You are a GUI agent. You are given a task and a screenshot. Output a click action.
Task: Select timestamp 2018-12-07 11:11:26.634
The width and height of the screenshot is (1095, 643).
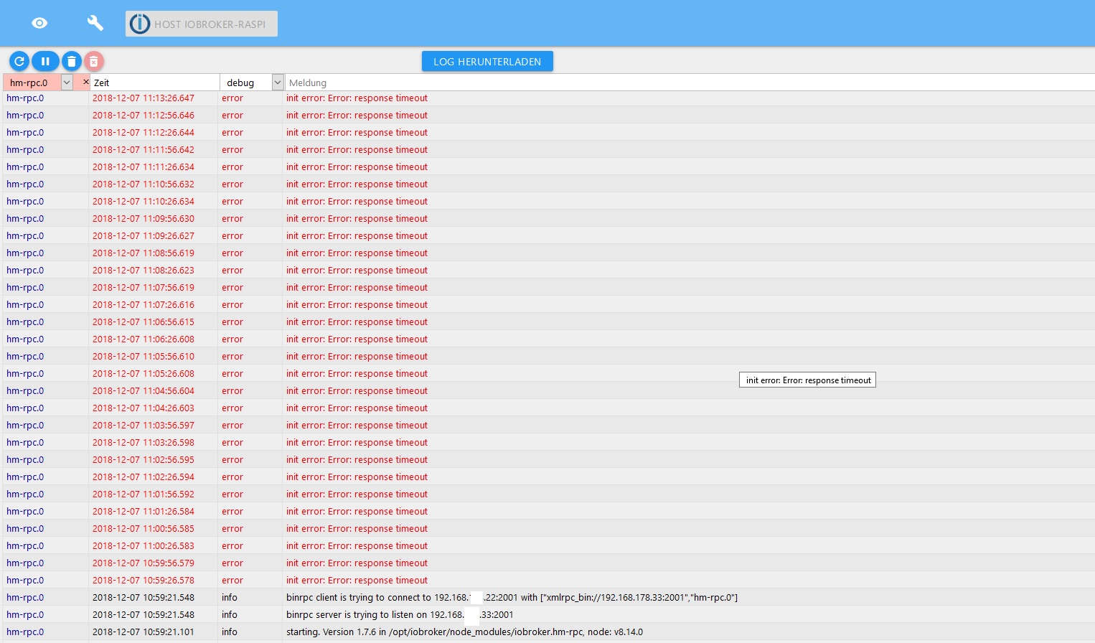144,167
